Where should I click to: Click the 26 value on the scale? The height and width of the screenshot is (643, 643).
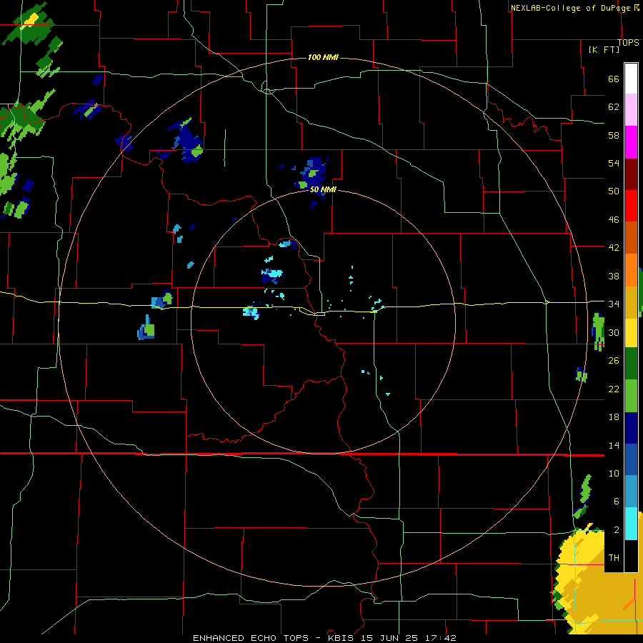(614, 361)
